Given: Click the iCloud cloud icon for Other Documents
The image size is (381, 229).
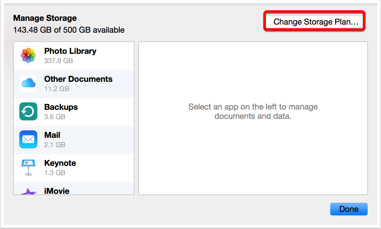Looking at the screenshot, I should pos(28,83).
